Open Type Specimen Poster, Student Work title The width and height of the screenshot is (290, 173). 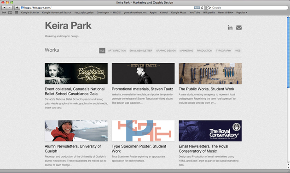point(139,149)
